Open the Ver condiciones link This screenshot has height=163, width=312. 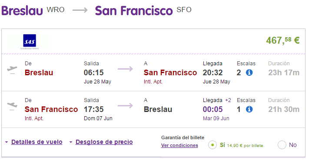(179, 145)
